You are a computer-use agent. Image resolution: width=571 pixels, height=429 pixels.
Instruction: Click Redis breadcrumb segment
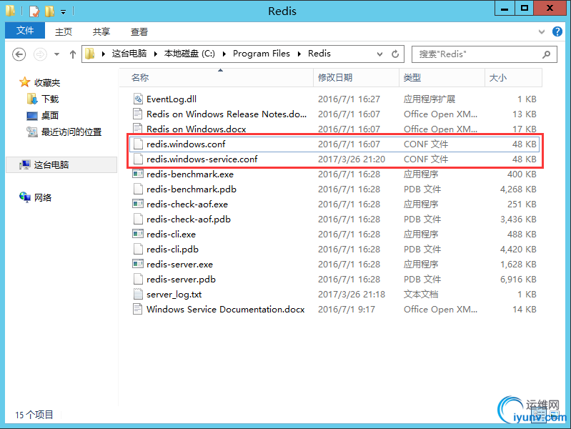tap(319, 54)
